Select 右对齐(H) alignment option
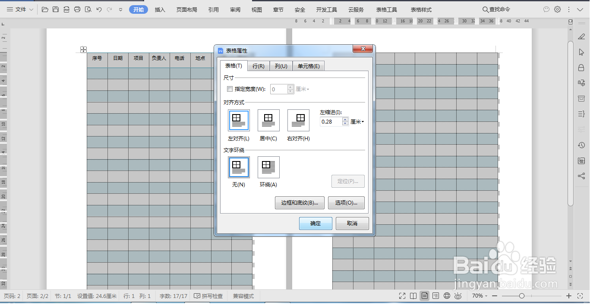590x304 pixels. (298, 120)
